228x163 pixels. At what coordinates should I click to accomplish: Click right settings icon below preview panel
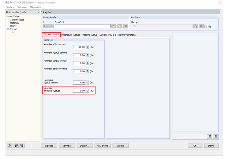point(215,136)
